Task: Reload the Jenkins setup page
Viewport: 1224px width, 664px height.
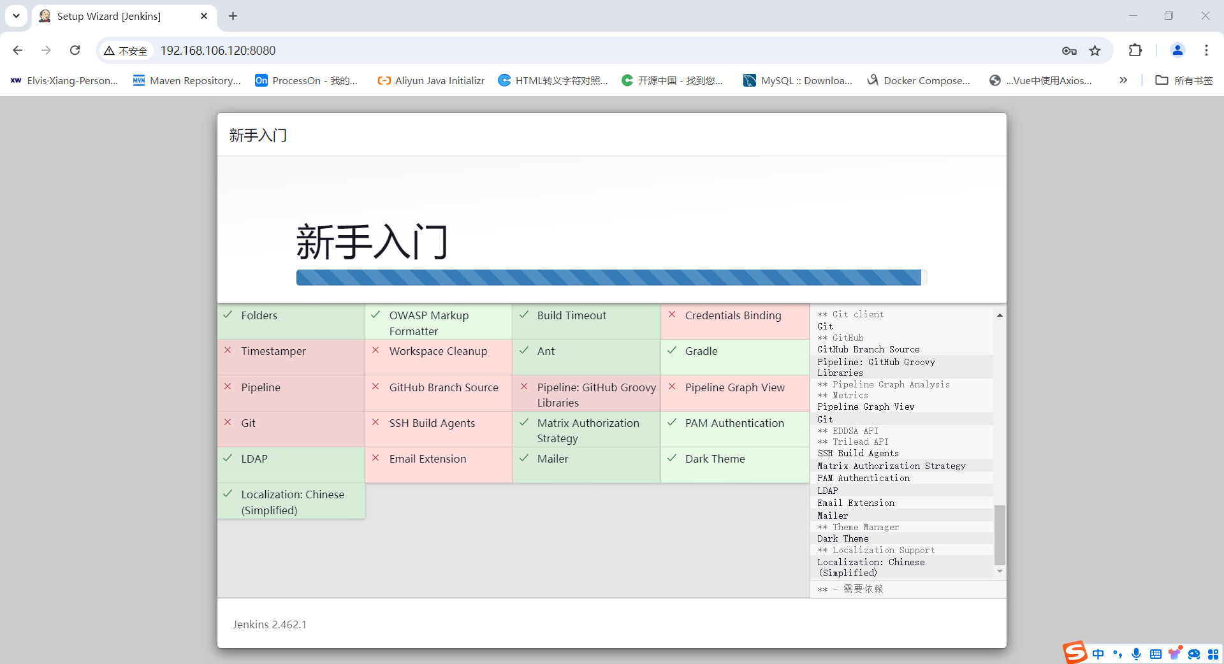Action: (75, 50)
